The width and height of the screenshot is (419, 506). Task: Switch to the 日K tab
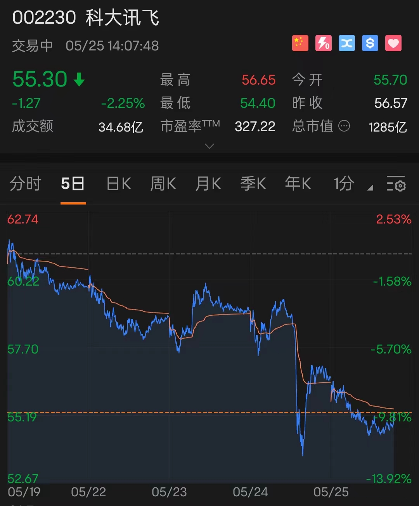(x=118, y=184)
